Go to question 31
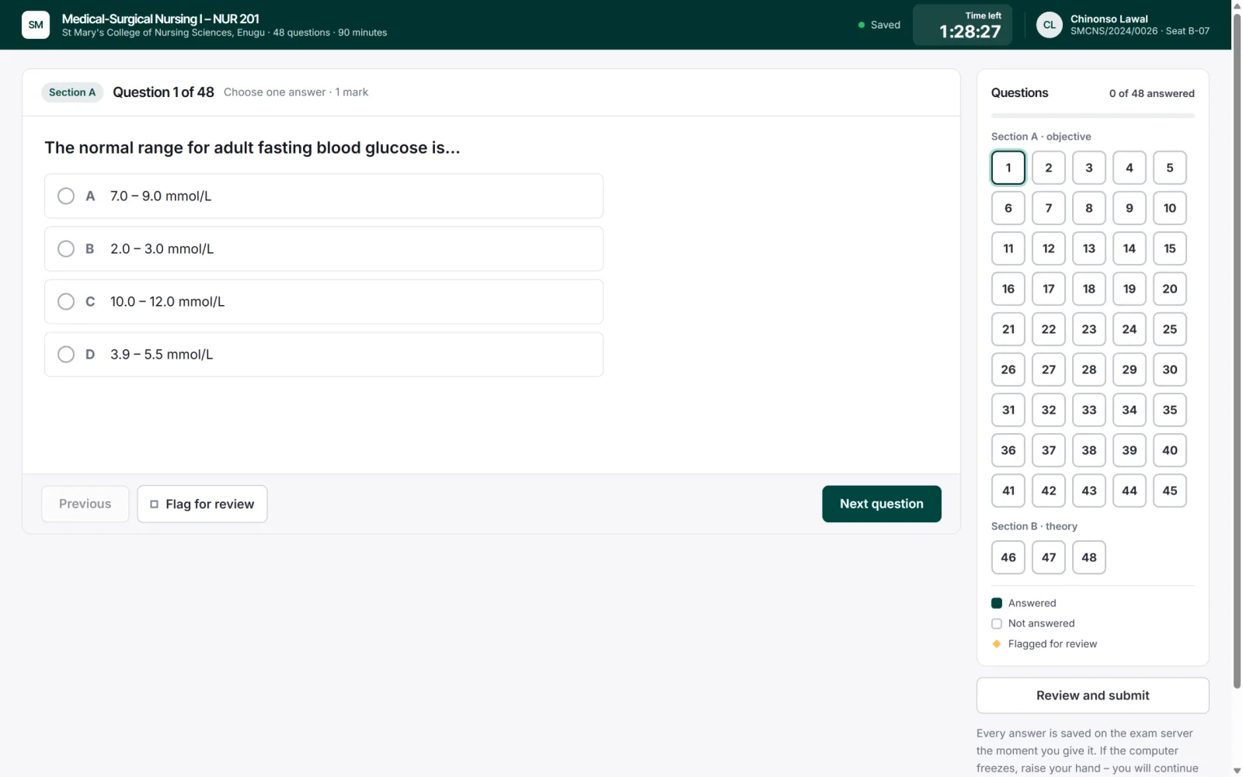This screenshot has height=777, width=1243. pyautogui.click(x=1008, y=410)
